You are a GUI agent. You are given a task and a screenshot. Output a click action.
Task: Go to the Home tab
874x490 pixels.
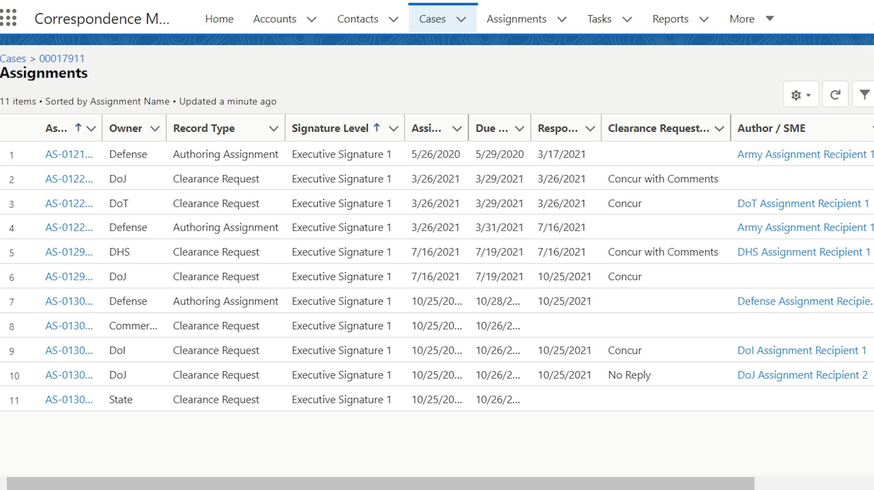tap(219, 19)
